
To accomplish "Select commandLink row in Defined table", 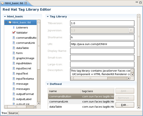I will coord(81,102).
